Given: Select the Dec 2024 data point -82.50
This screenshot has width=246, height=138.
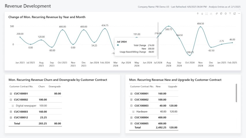Looking at the screenshot, I should (211, 47).
